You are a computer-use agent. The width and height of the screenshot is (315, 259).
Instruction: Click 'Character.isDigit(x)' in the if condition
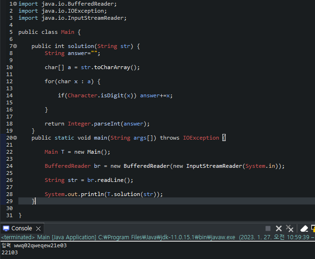click(x=101, y=95)
